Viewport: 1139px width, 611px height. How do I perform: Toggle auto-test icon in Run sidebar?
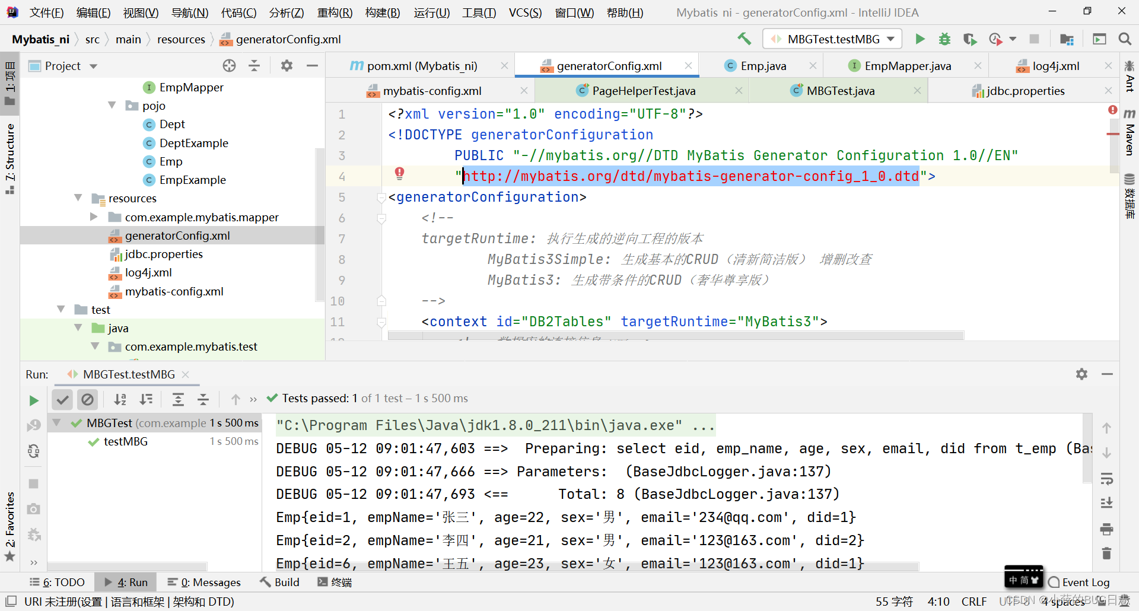34,451
